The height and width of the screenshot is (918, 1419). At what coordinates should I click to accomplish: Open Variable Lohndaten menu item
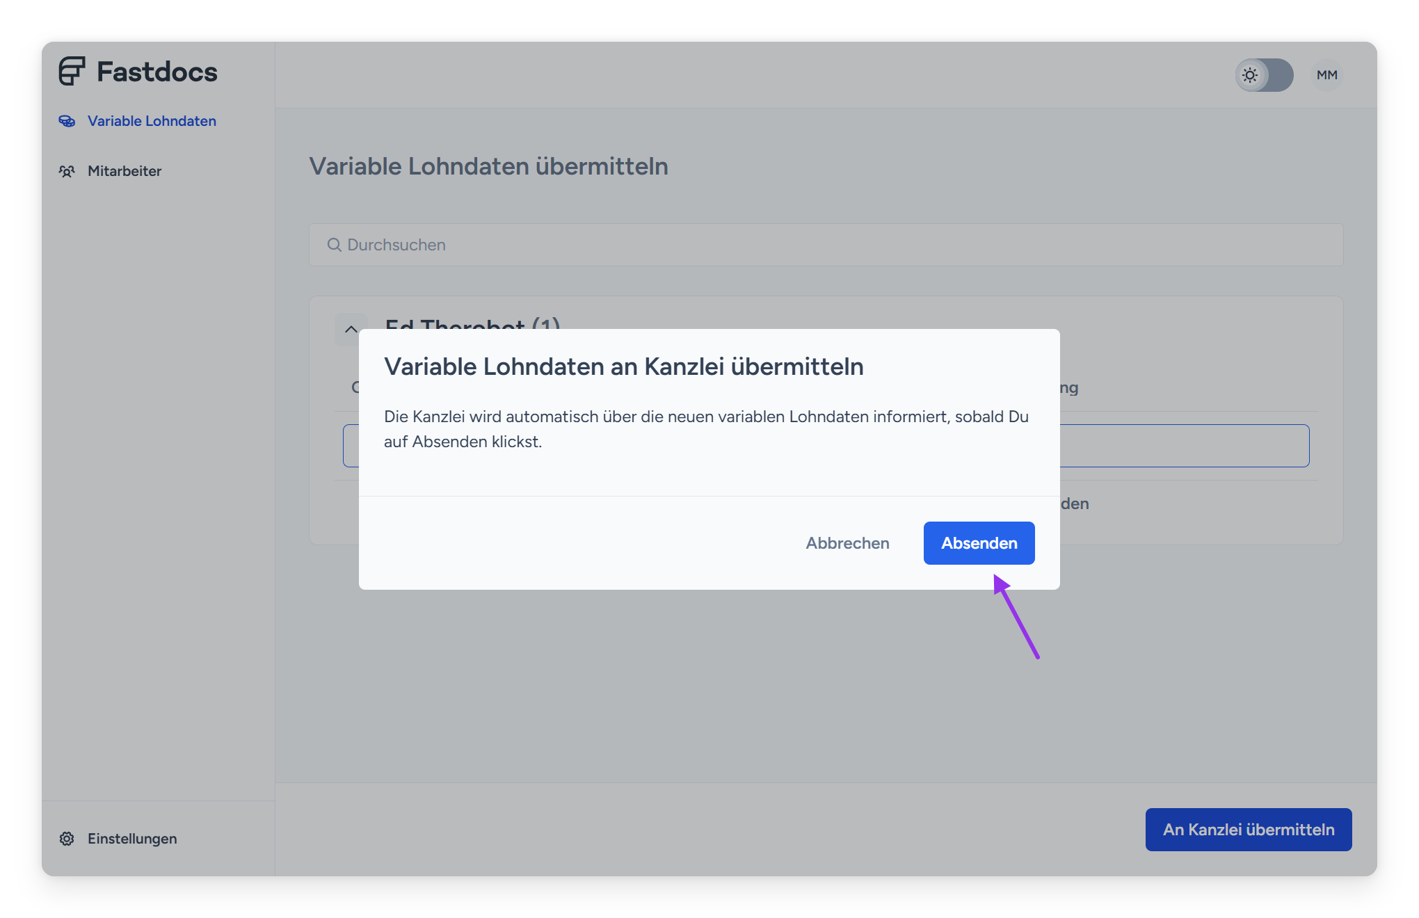152,121
